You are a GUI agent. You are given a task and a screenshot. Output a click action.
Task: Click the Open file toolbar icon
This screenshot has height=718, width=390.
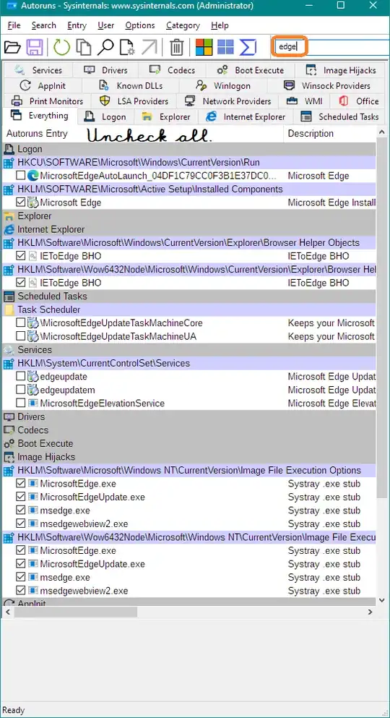pyautogui.click(x=12, y=47)
